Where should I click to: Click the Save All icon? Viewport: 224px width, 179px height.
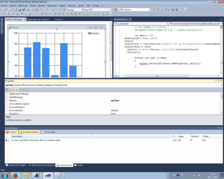[x=24, y=10]
